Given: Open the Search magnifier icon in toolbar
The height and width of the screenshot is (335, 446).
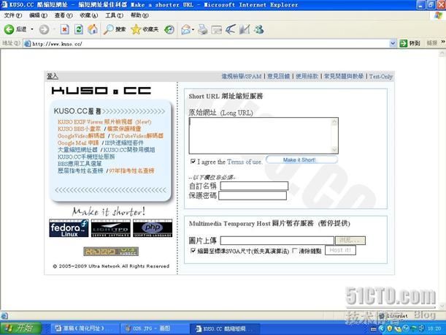Looking at the screenshot, I should [108, 29].
